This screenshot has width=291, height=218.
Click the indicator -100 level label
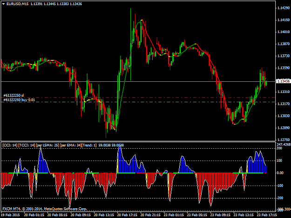coord(280,185)
